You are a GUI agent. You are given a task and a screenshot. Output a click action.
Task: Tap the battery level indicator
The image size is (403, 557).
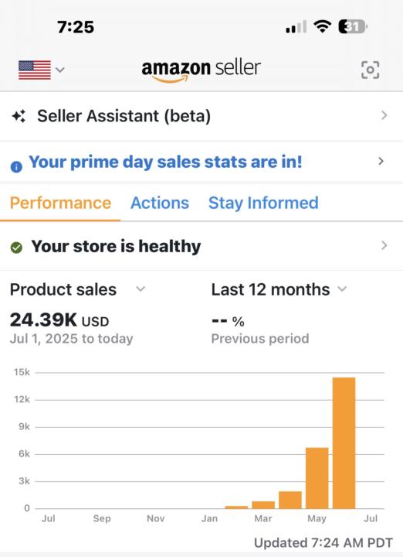353,26
